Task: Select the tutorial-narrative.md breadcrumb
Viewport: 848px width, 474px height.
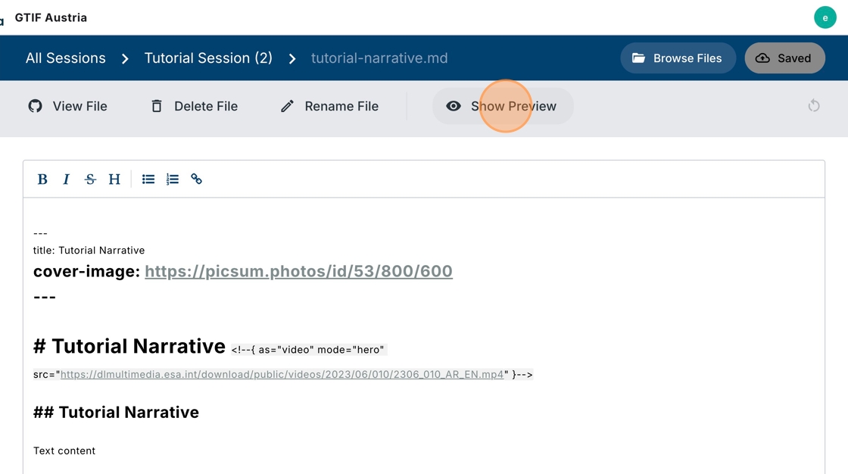Action: (379, 58)
